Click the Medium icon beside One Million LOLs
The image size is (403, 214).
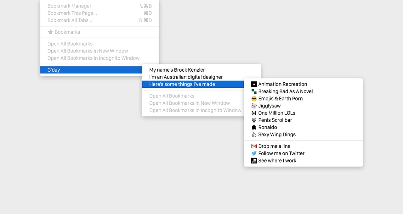tap(254, 113)
